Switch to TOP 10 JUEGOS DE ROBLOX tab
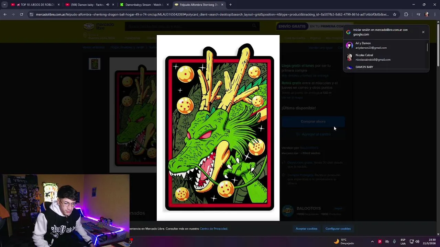 35,5
